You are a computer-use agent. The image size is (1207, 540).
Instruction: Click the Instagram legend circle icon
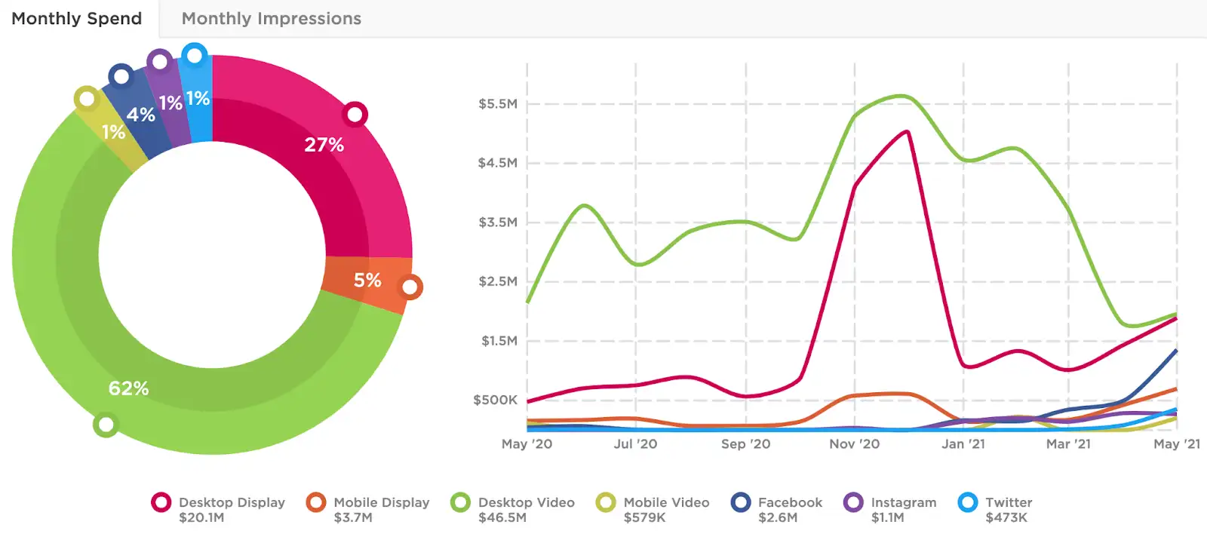[853, 502]
